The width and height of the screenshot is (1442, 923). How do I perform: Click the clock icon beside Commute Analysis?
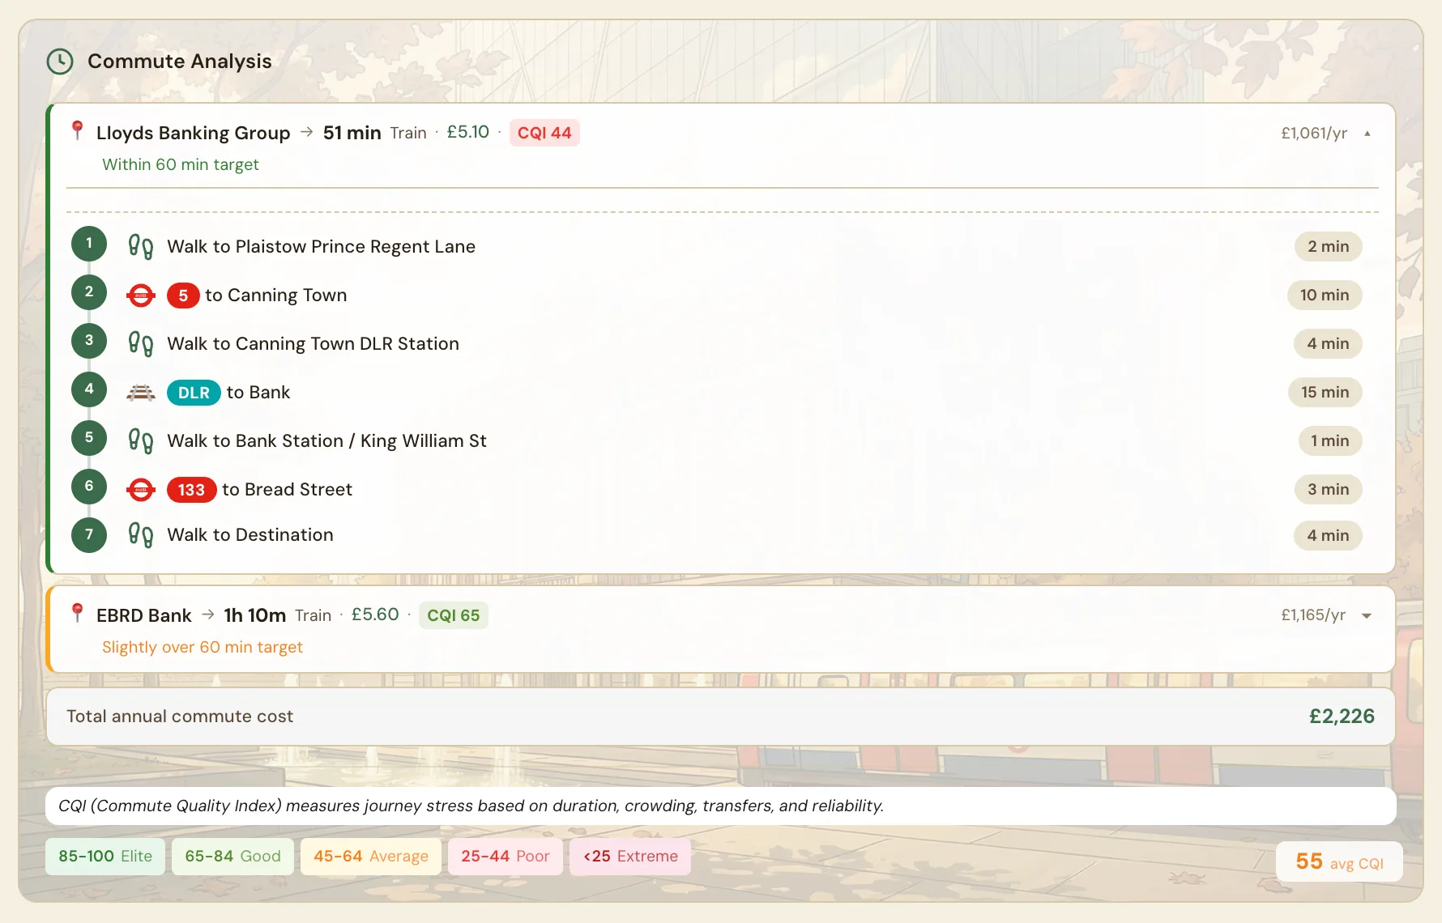click(60, 62)
